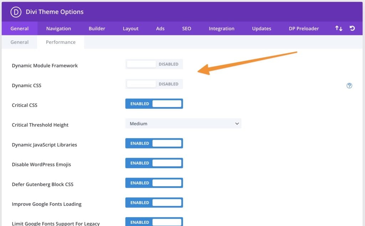Disable the Critical CSS toggle

coord(154,104)
